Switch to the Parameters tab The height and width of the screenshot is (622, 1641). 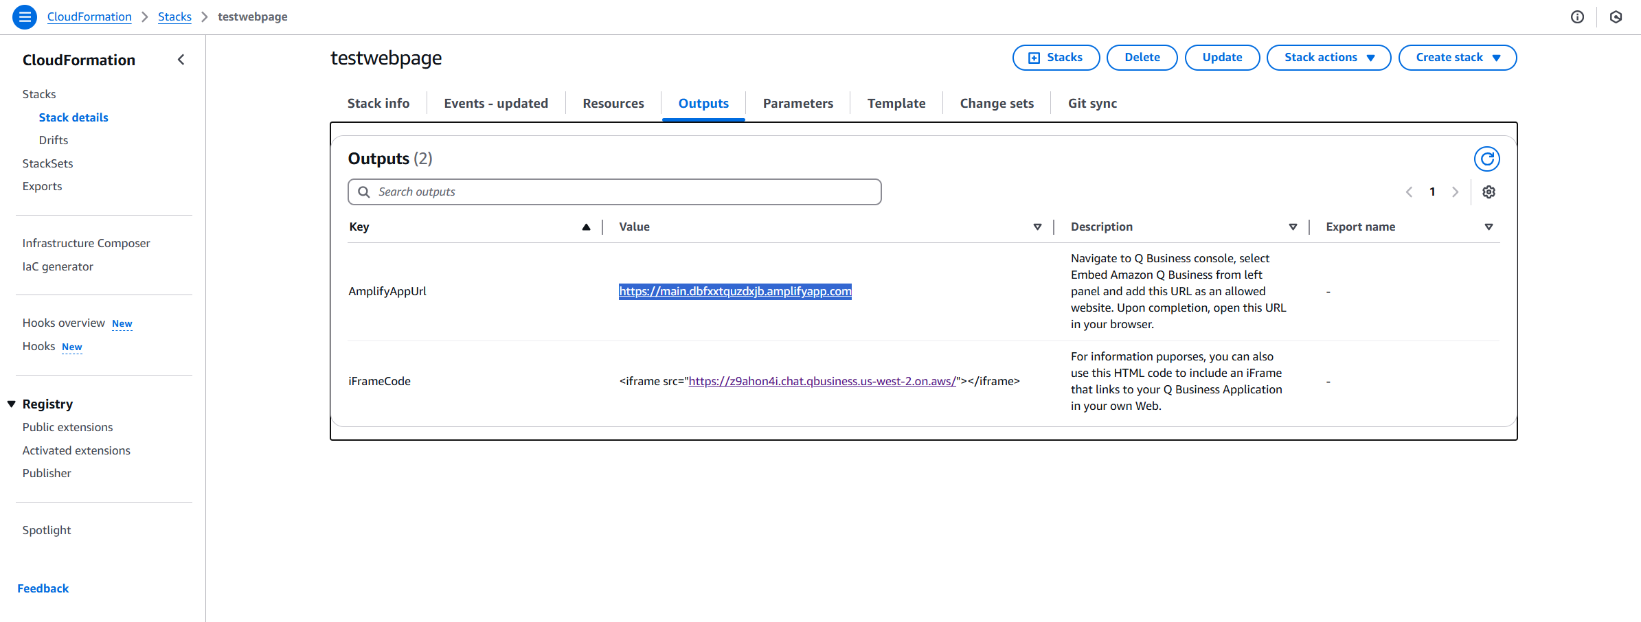[797, 104]
